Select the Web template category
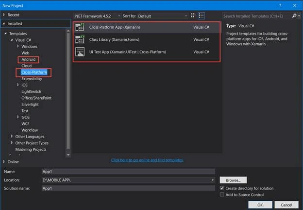This screenshot has height=210, width=303. click(25, 53)
